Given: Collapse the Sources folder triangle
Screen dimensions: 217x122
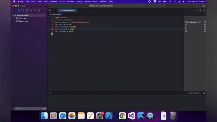Looking at the screenshot, I should click(15, 18).
